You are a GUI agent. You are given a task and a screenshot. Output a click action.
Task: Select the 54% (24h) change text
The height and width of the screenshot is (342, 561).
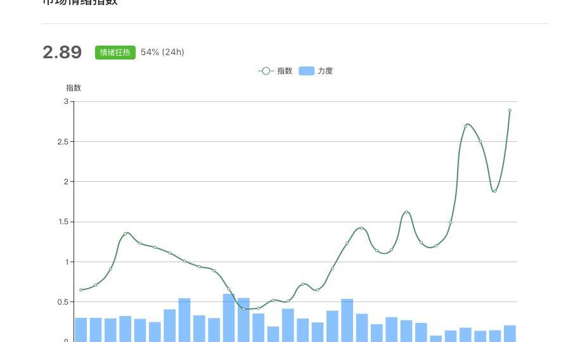point(162,53)
